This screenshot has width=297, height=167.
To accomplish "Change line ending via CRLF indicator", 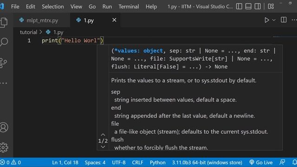I will pyautogui.click(x=137, y=162).
